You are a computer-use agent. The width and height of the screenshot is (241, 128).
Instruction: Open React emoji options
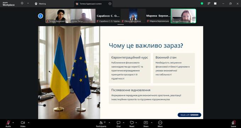[132, 124]
